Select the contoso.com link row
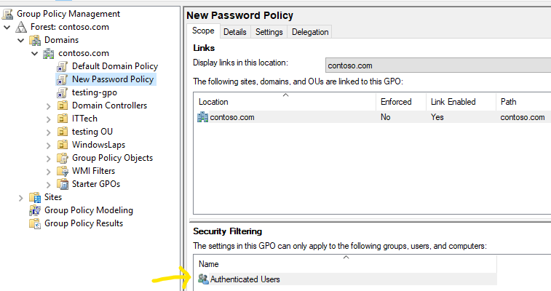This screenshot has height=291, width=551. 372,117
